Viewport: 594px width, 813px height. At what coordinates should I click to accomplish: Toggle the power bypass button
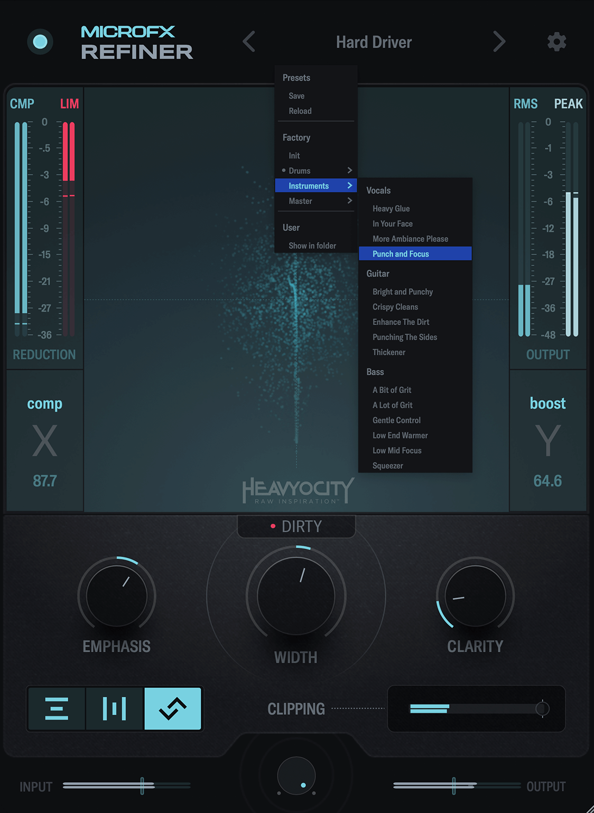40,42
